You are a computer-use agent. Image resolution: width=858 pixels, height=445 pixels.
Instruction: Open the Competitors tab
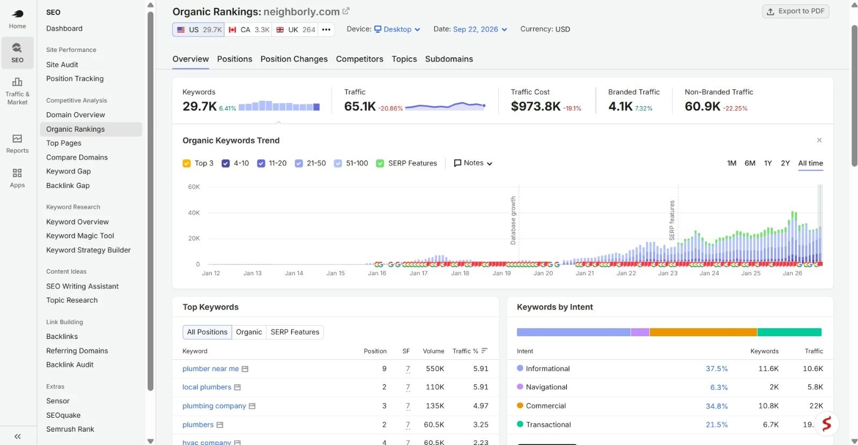coord(359,59)
